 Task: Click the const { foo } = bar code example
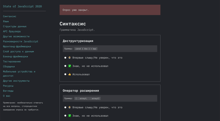pos(86,49)
